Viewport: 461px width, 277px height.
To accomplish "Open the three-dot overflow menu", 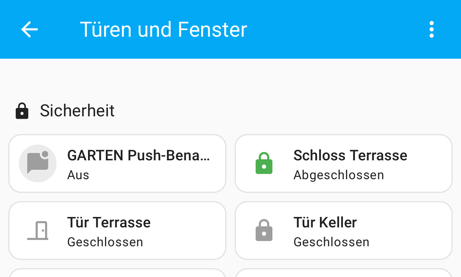I will [432, 29].
